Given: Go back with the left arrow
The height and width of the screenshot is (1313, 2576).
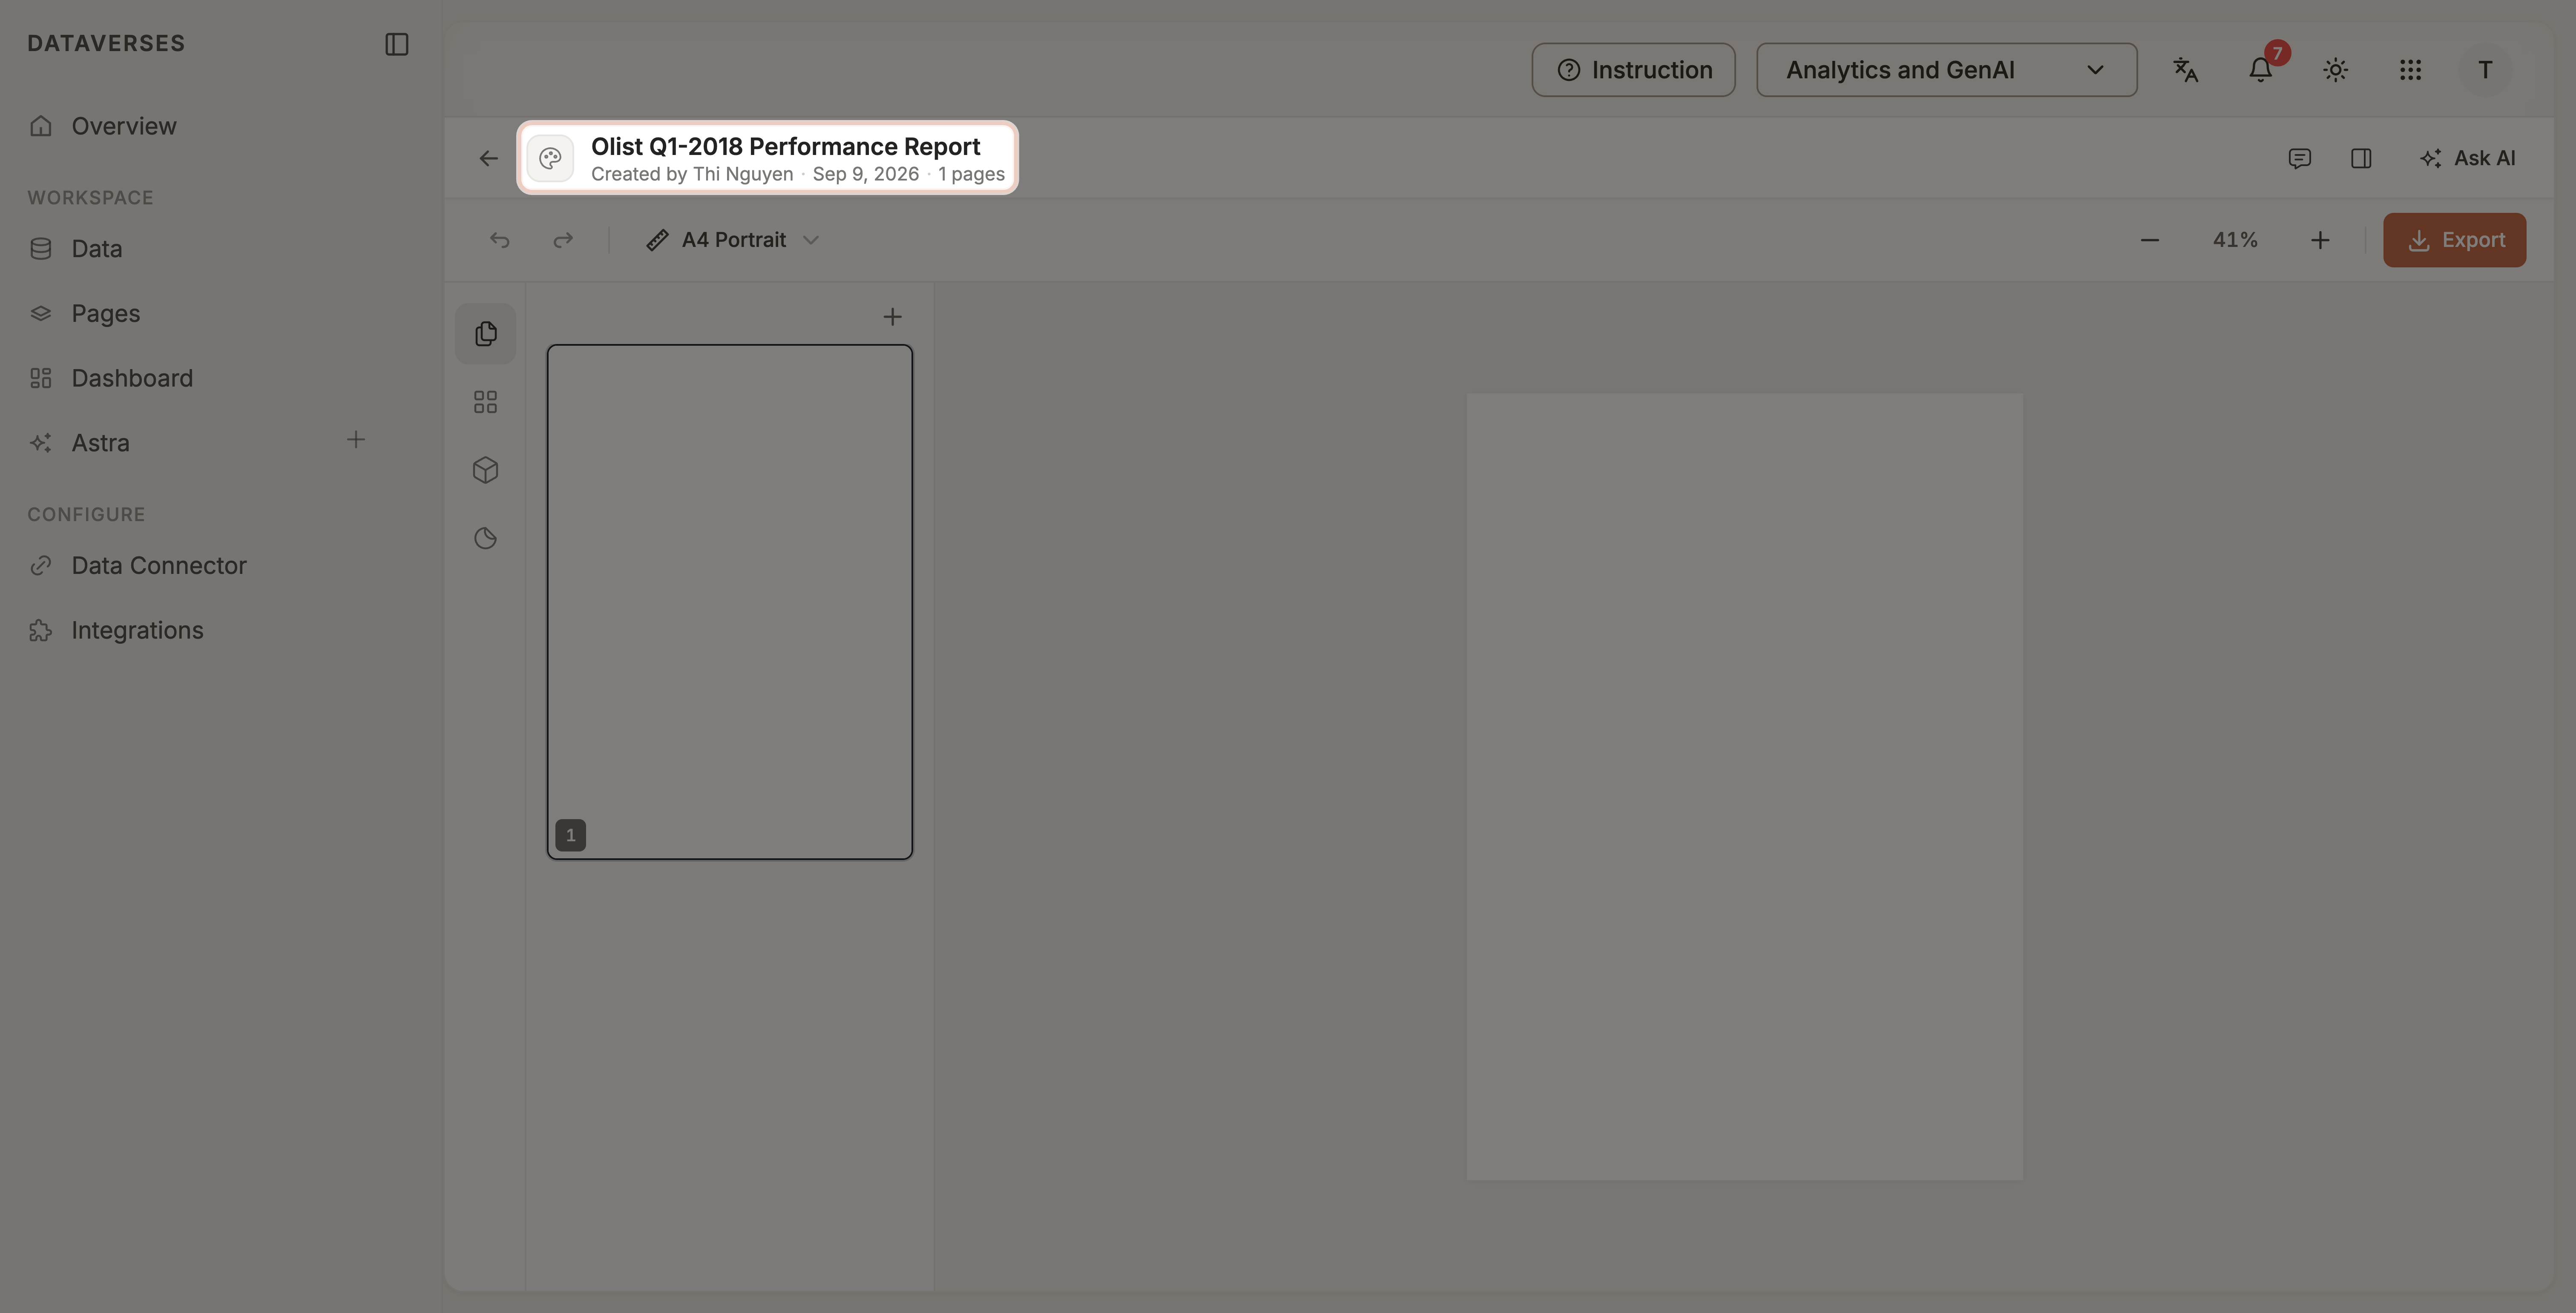Looking at the screenshot, I should [x=488, y=158].
